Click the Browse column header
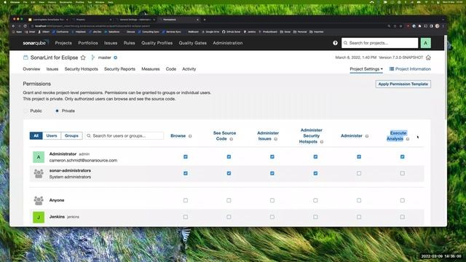466x262 pixels. [178, 136]
